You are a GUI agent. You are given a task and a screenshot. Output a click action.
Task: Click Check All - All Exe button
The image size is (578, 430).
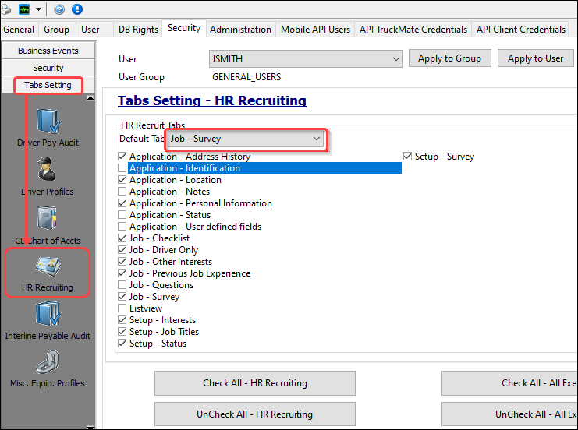tap(509, 383)
